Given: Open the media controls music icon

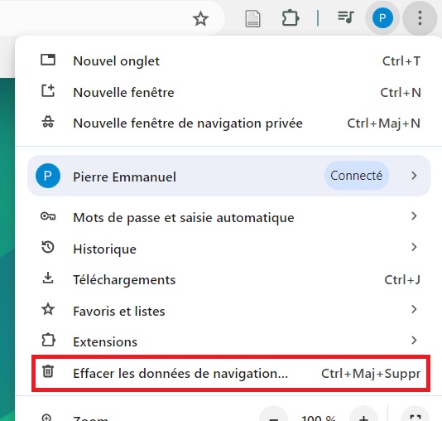Looking at the screenshot, I should [x=346, y=17].
